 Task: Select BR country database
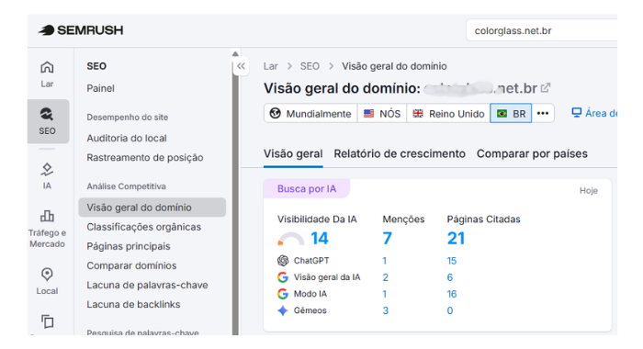tap(511, 114)
